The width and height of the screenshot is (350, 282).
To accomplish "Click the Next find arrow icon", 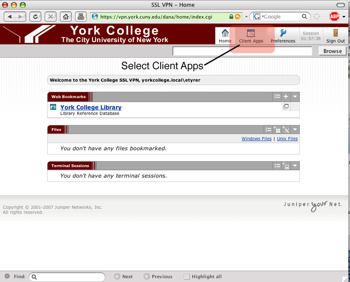I will 117,277.
